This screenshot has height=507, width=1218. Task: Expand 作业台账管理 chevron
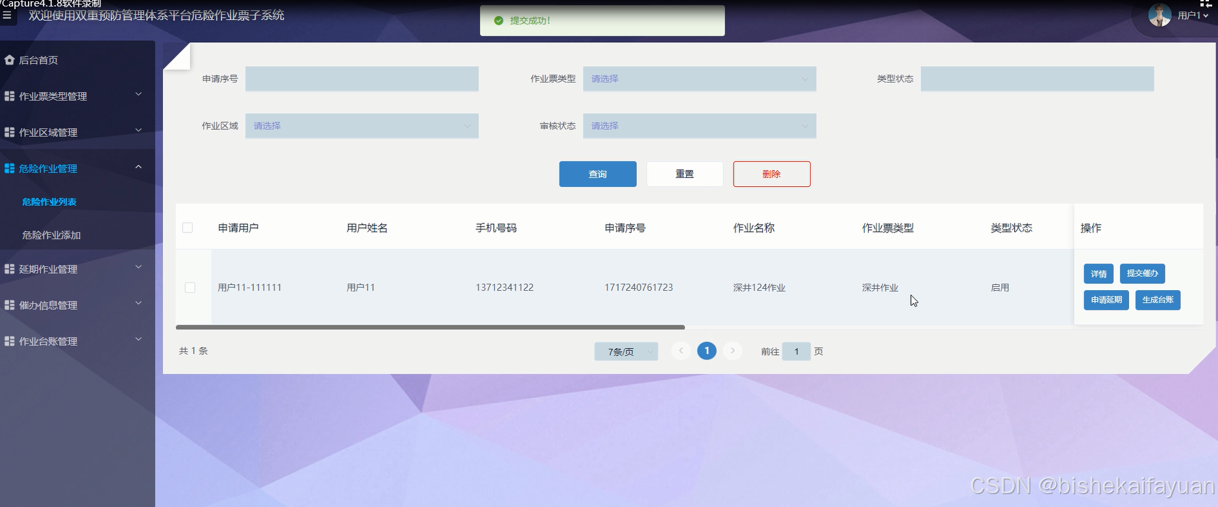[138, 340]
